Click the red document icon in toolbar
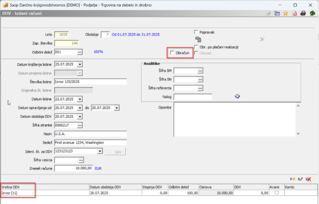 click(x=294, y=14)
